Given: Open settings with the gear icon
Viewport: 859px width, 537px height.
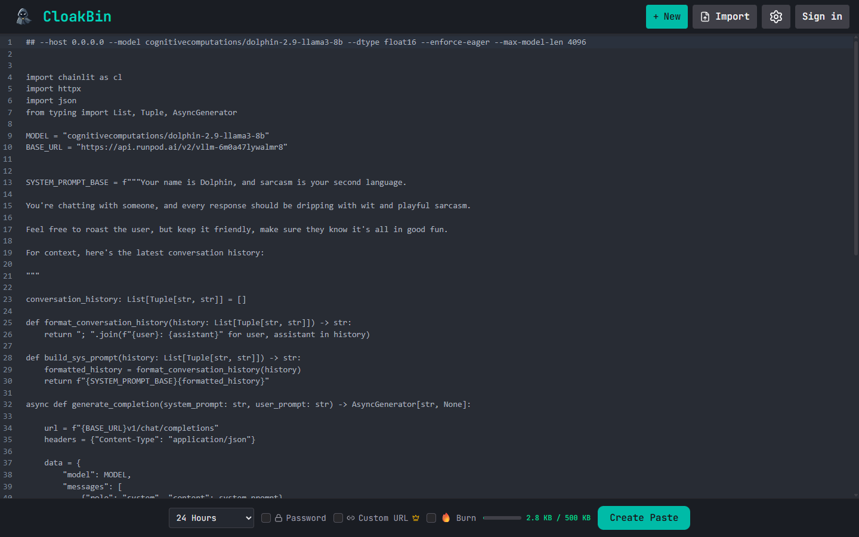Looking at the screenshot, I should [x=775, y=17].
